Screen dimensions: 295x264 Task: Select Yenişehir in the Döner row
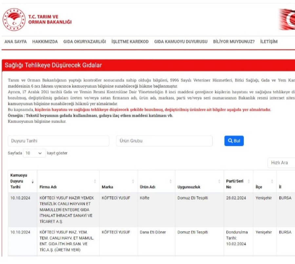[264, 232]
